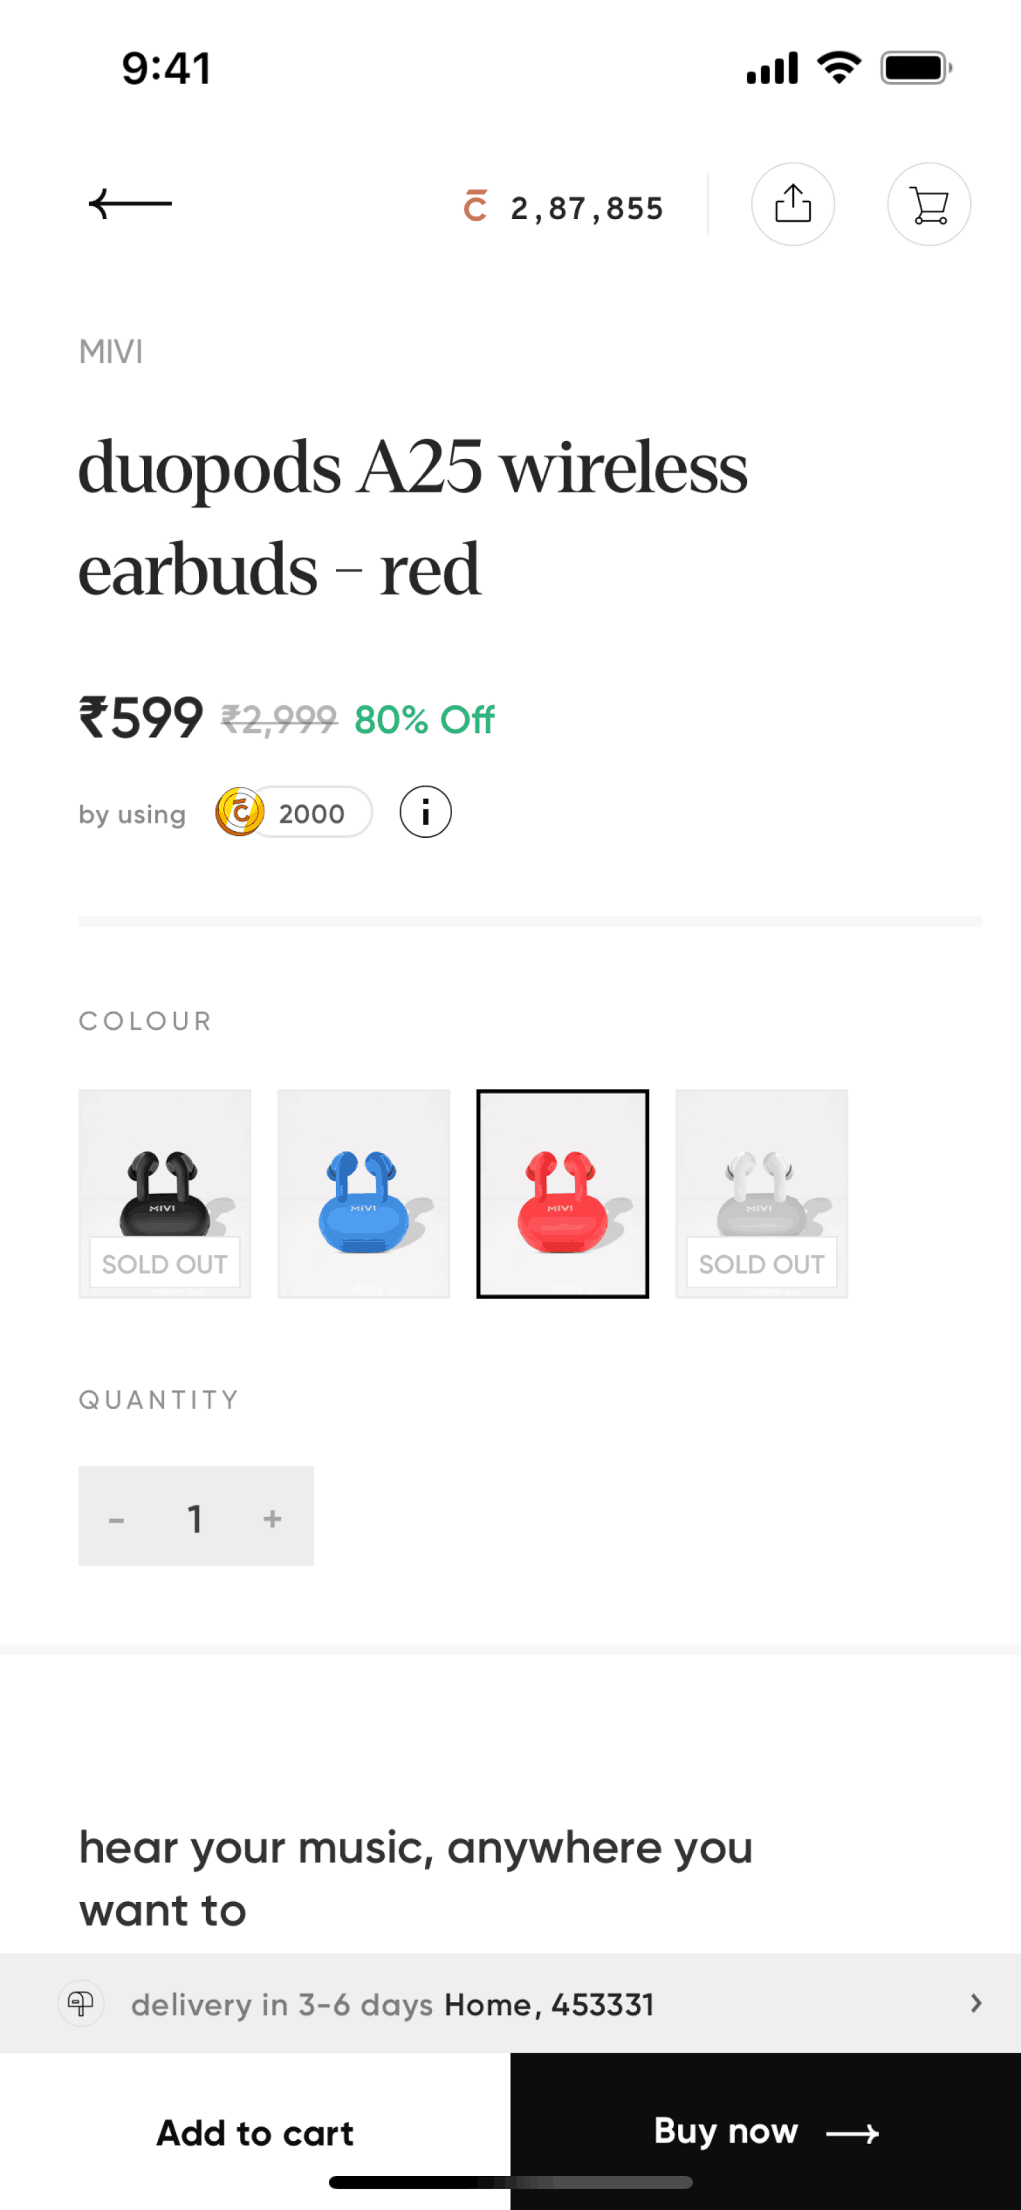
Task: Tap the gold coin icon near 2000
Action: coord(240,813)
